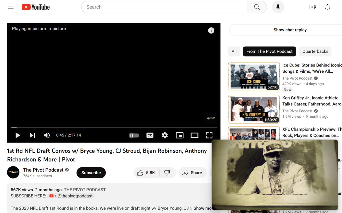
Task: Subscribe to The Pivot Podcast
Action: [x=91, y=173]
